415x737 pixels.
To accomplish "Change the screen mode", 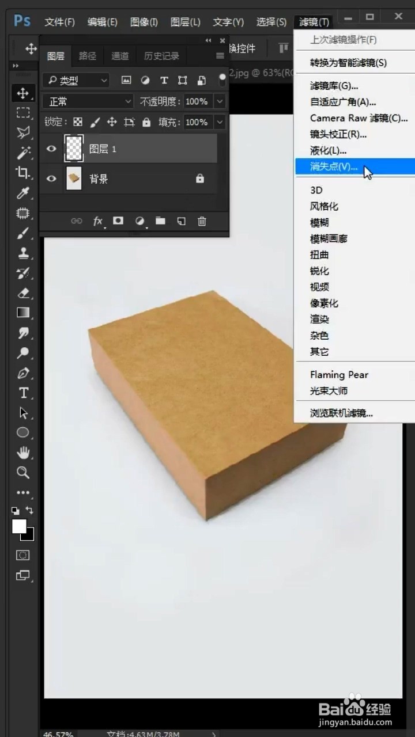I will [22, 575].
